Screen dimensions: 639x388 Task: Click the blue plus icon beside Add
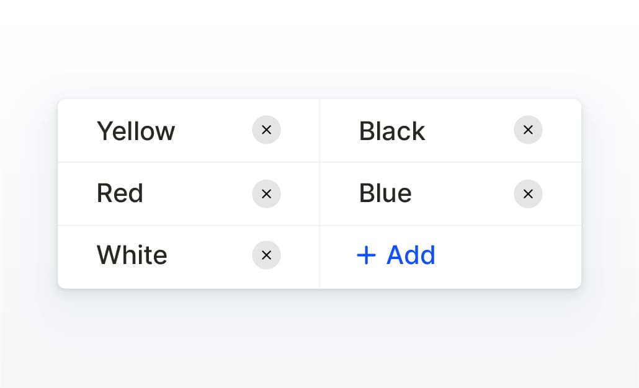click(x=367, y=255)
